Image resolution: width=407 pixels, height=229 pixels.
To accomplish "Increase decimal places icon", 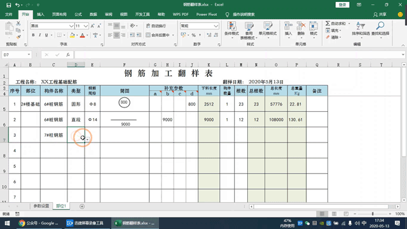I will (x=209, y=35).
